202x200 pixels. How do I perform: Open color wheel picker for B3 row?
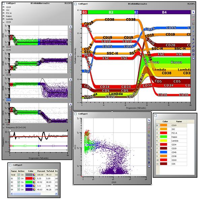(34, 186)
